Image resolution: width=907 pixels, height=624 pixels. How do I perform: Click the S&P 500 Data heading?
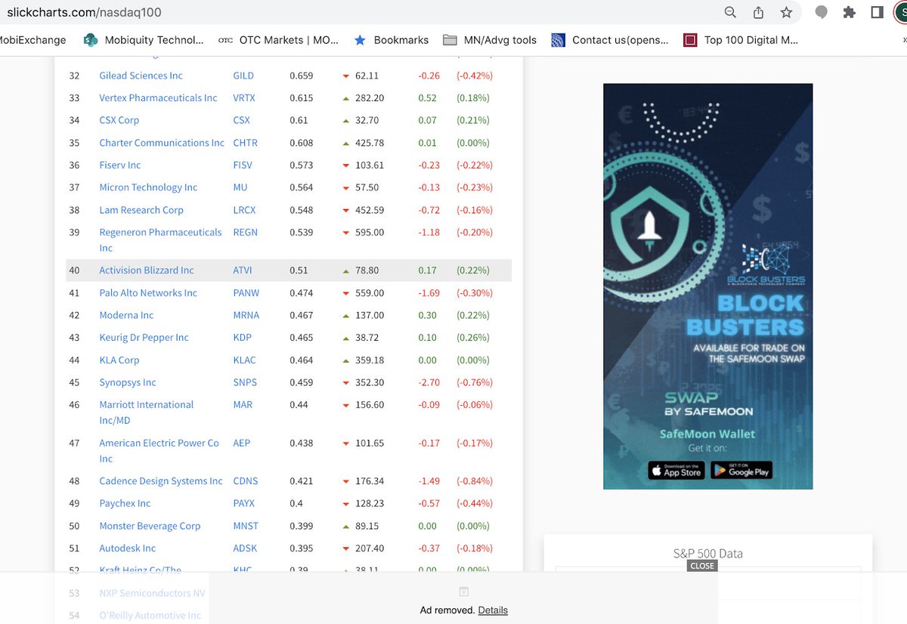[707, 554]
